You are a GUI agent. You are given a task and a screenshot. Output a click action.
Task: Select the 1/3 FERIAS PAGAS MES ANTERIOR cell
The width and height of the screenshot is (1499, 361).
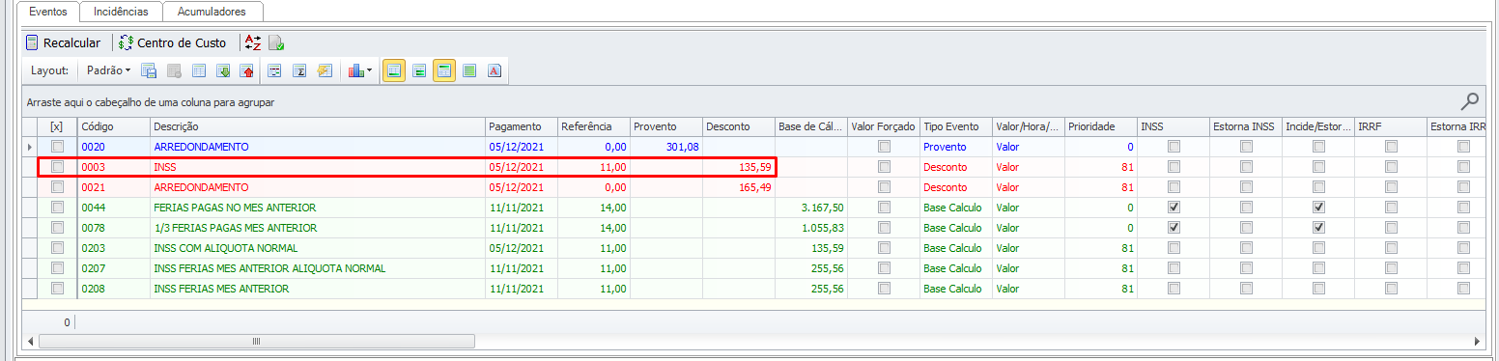(317, 228)
